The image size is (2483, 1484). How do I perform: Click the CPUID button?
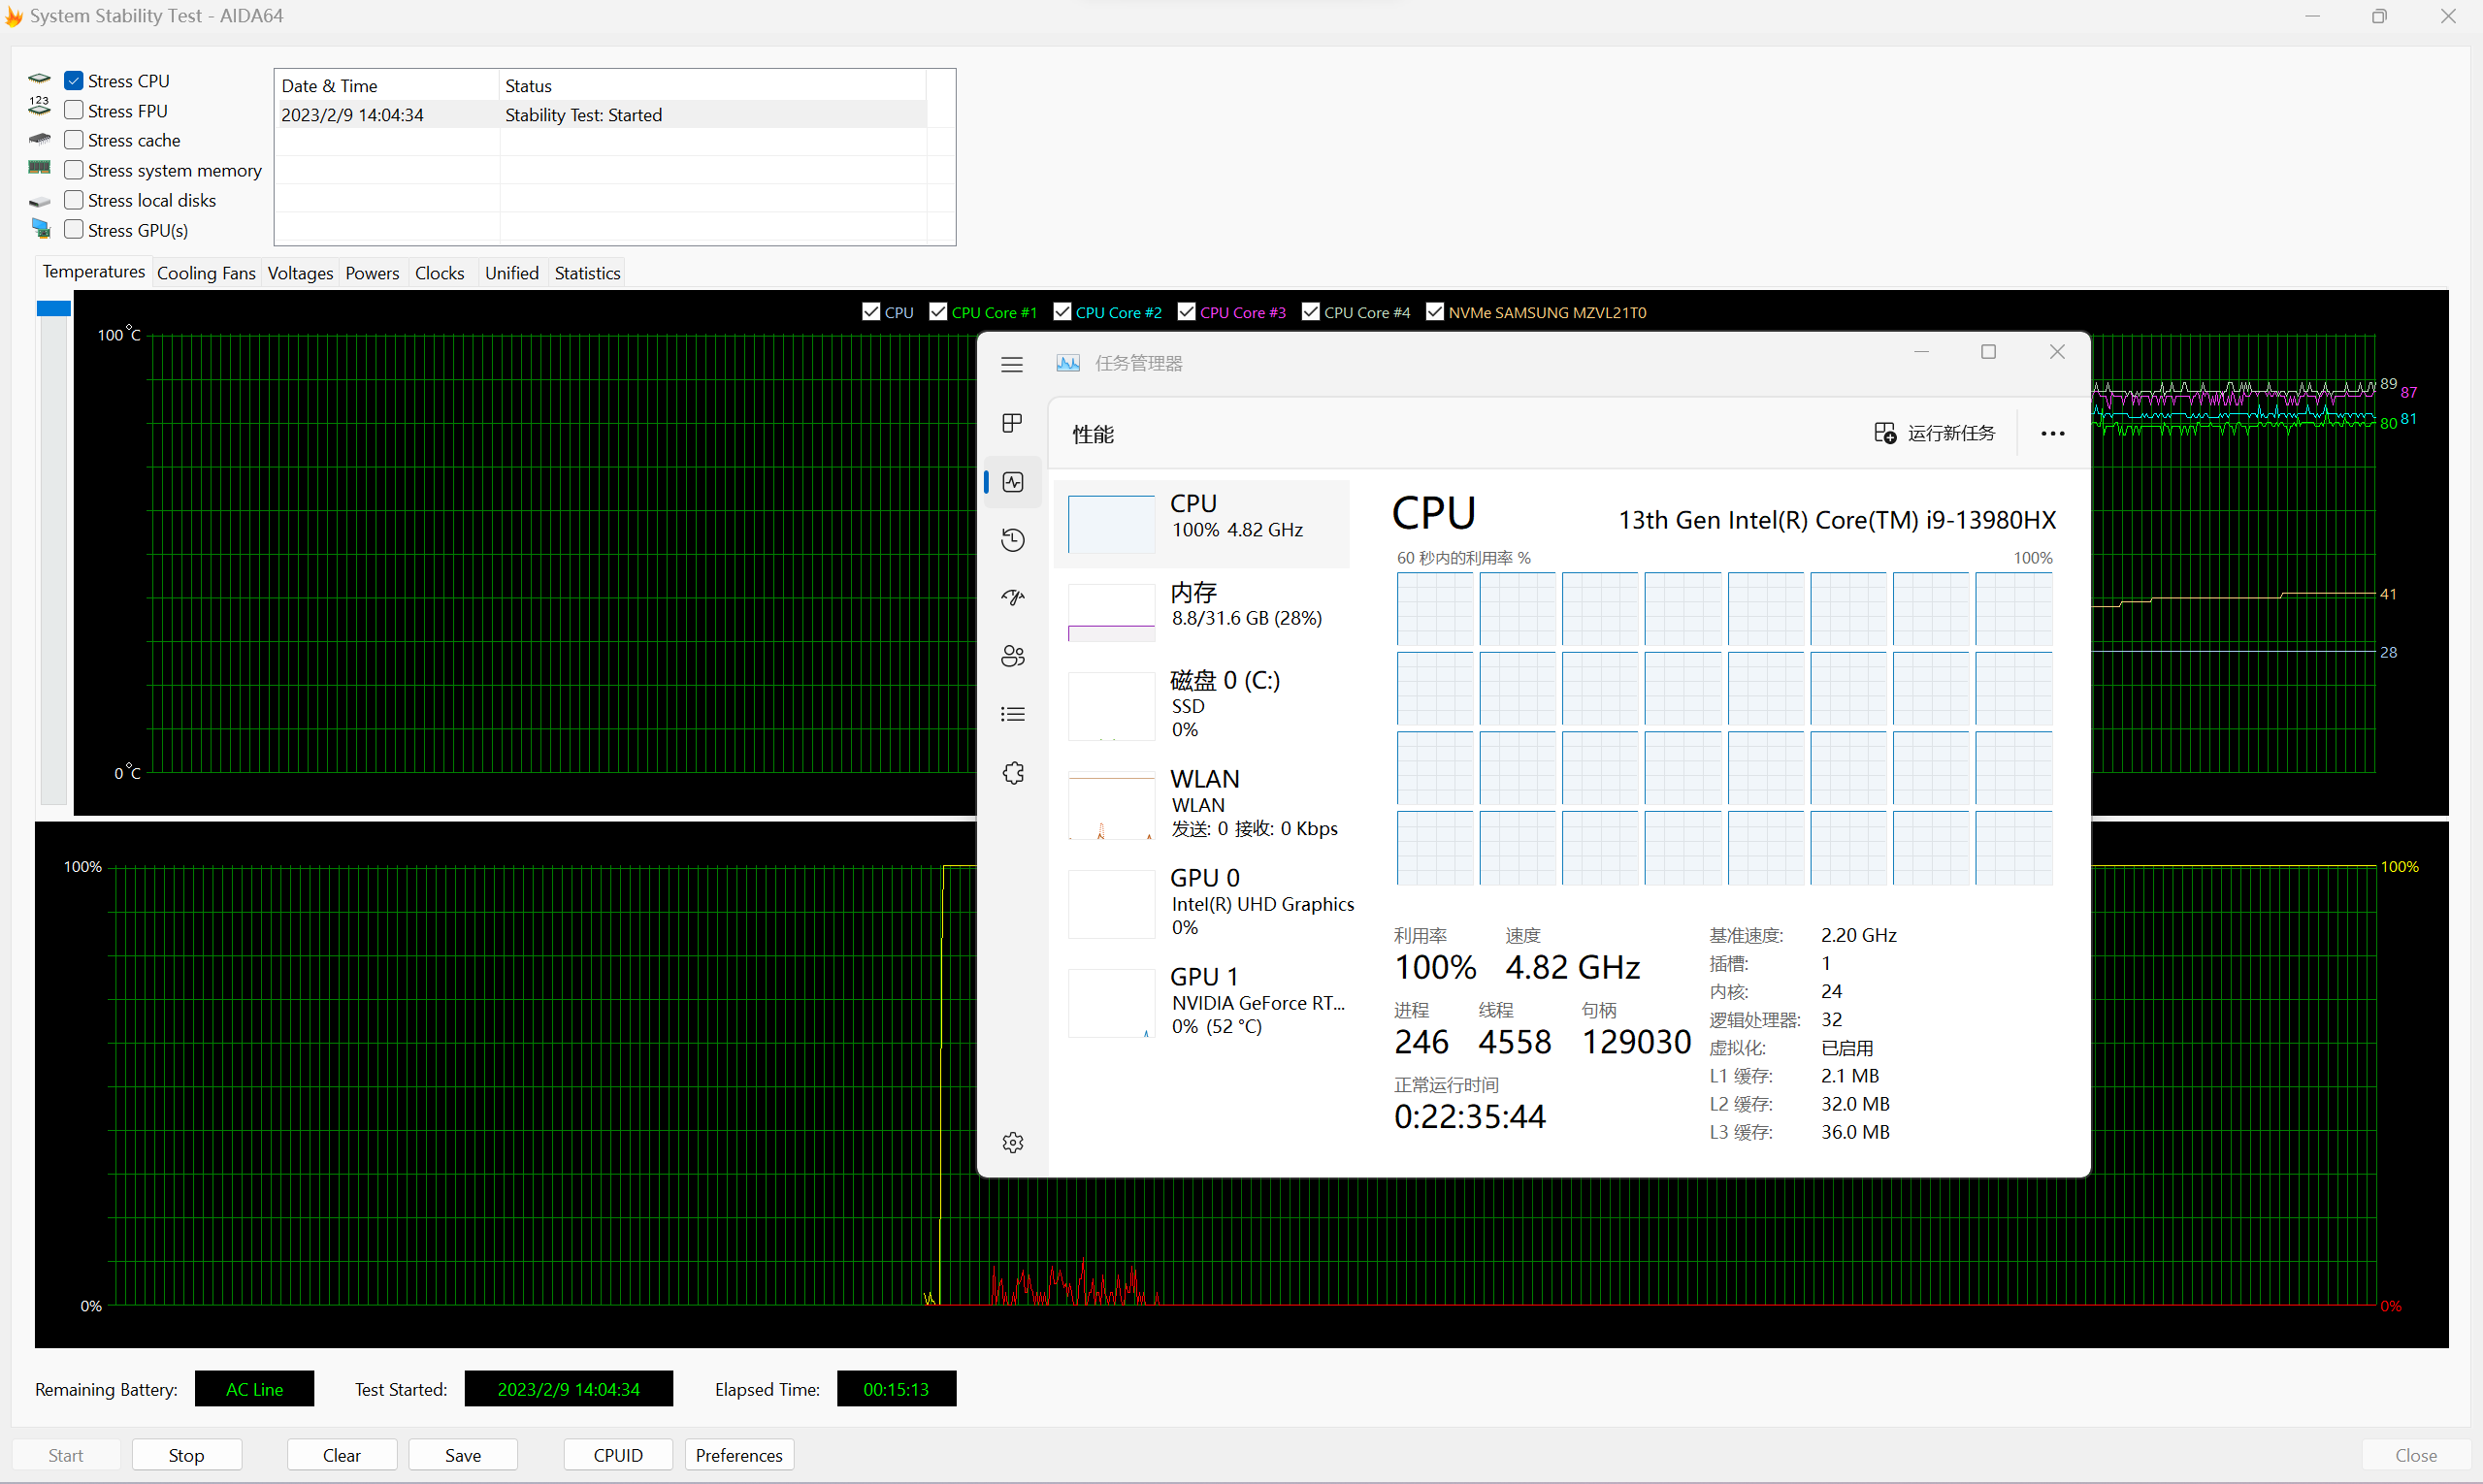tap(617, 1455)
